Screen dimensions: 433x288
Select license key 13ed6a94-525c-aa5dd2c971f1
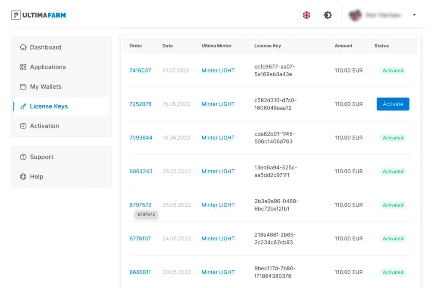276,171
